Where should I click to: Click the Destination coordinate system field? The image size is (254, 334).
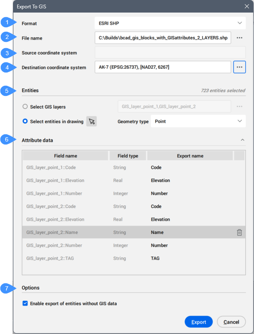[x=162, y=67]
